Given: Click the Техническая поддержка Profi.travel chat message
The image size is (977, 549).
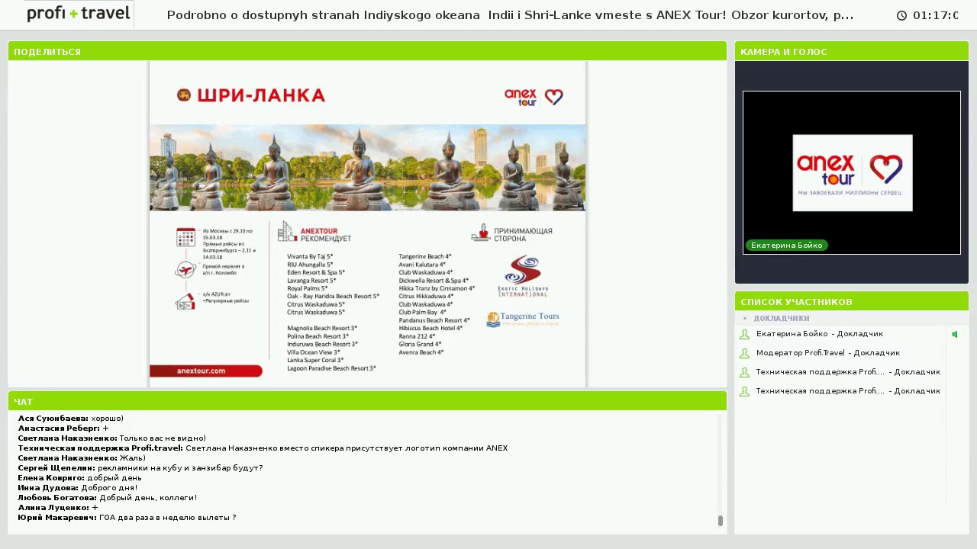Looking at the screenshot, I should 263,448.
